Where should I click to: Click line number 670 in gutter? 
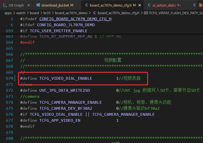click(x=10, y=78)
